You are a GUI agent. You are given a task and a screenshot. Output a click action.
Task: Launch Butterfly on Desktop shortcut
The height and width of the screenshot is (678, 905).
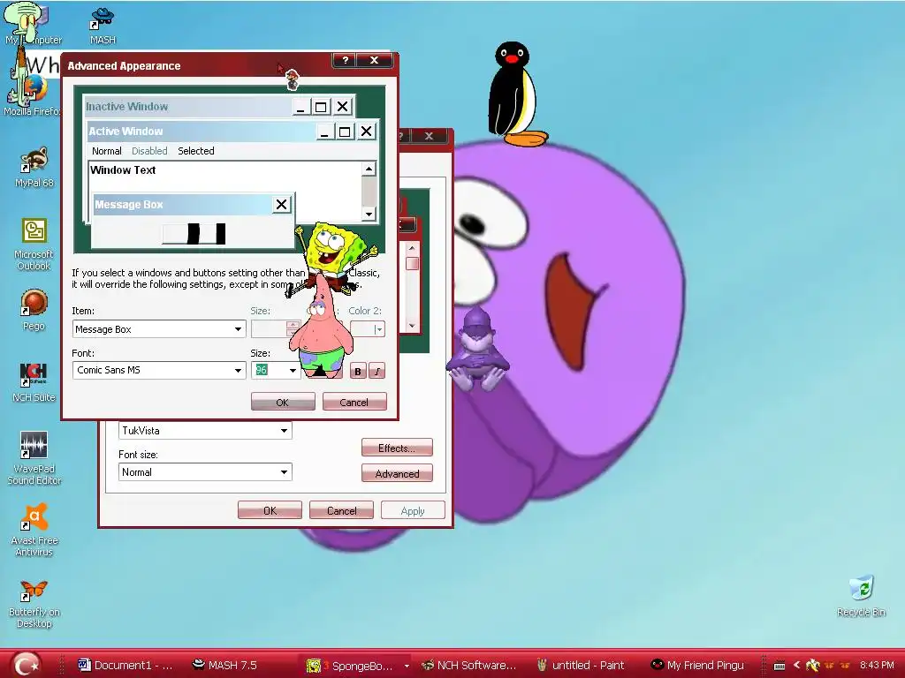coord(34,604)
